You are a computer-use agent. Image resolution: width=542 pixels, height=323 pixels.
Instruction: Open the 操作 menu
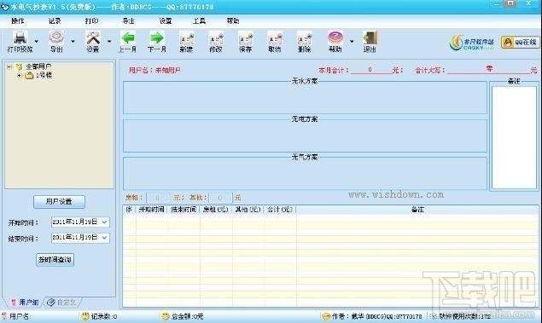click(x=17, y=21)
